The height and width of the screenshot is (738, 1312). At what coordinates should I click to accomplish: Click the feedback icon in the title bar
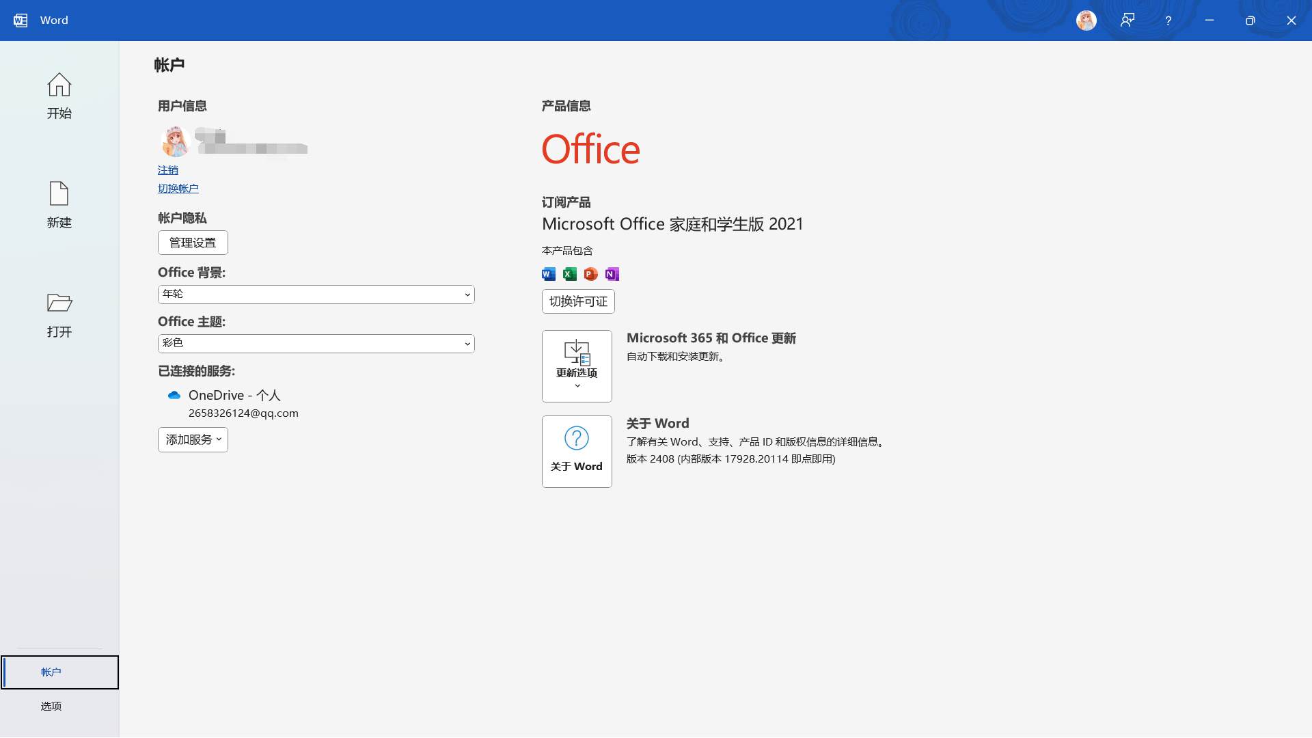click(1127, 20)
